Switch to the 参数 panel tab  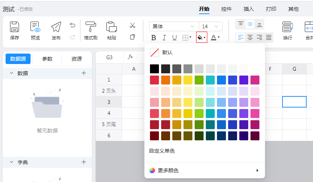(47, 59)
